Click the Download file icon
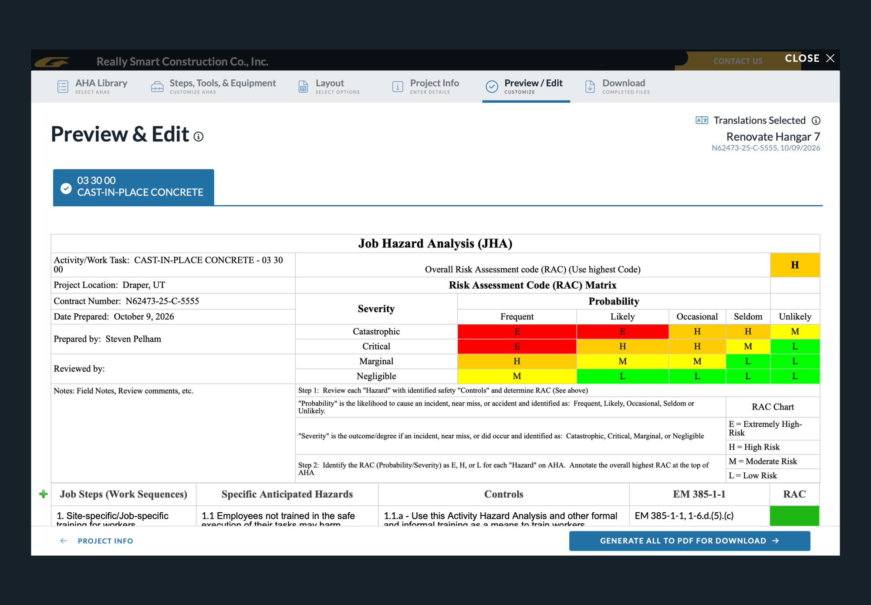 click(590, 87)
